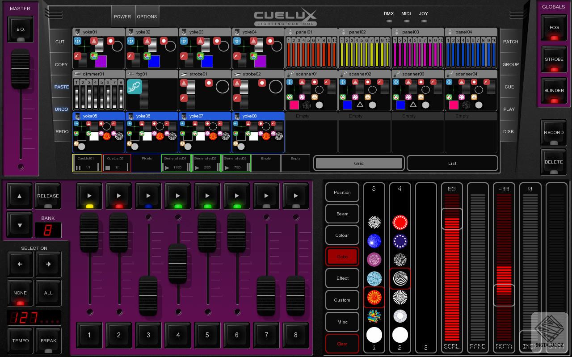Select the open white circle in gobo wheel 2
Screen dimensions: 572x357
pyautogui.click(x=400, y=335)
